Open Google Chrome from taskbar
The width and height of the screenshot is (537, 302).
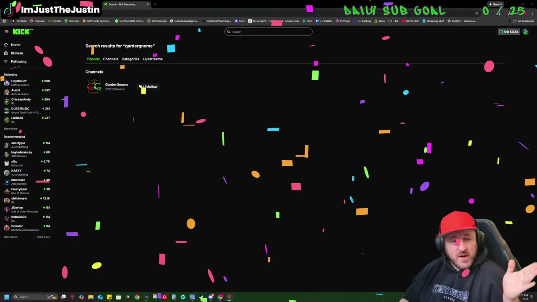[137, 297]
